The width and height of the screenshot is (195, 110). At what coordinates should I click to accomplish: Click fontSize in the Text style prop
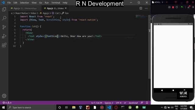point(51,36)
